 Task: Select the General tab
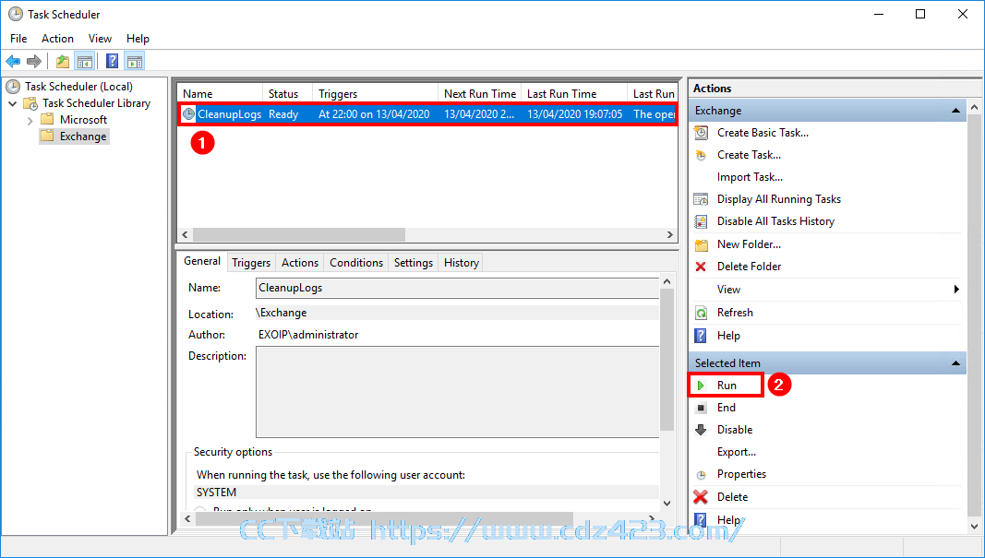click(x=202, y=261)
